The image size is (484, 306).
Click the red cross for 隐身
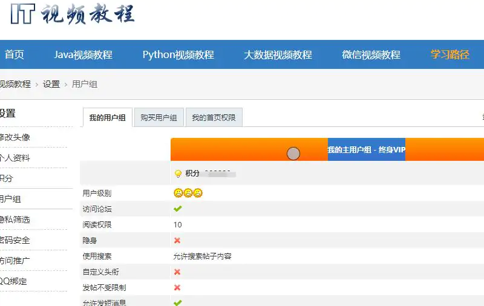click(177, 240)
